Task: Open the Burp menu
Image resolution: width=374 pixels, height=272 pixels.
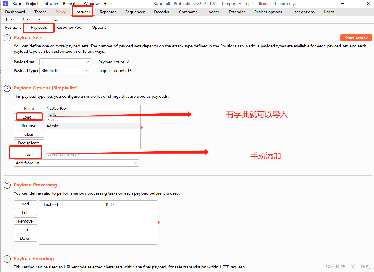Action: click(x=17, y=4)
